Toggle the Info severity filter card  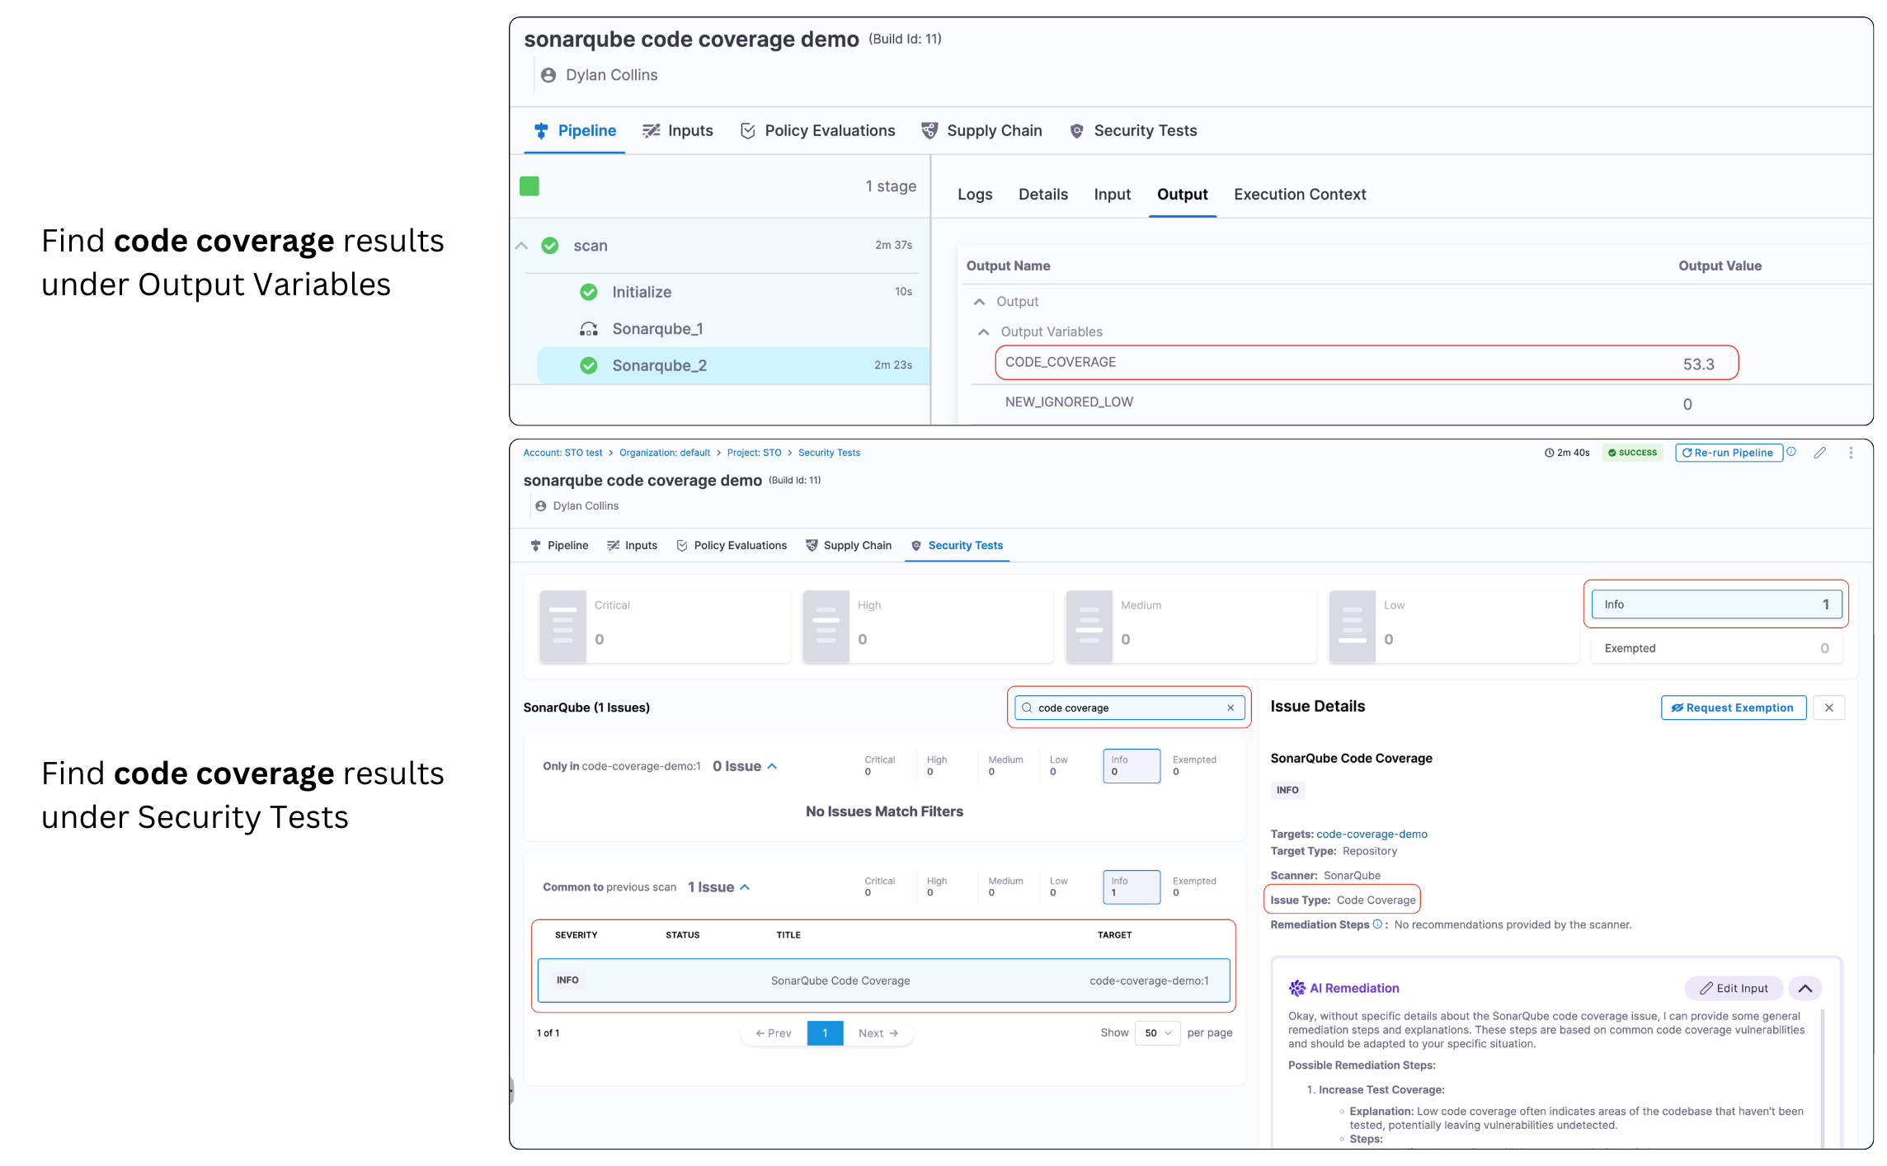[x=1715, y=604]
